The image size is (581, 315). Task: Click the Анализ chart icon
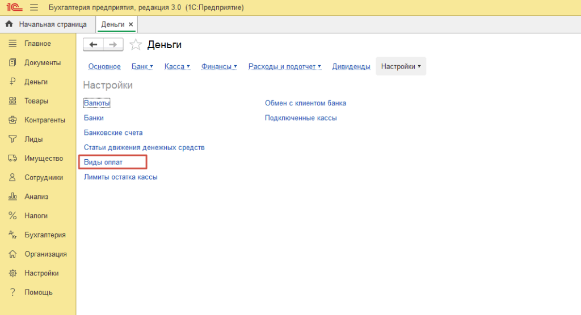click(x=12, y=197)
